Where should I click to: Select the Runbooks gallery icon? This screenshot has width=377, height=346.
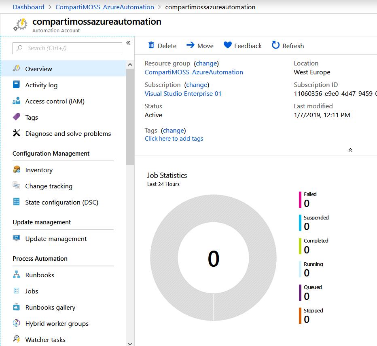click(16, 307)
